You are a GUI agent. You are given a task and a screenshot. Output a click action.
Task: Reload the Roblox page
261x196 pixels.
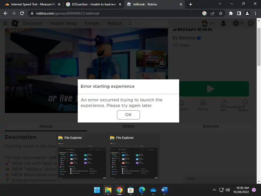tap(22, 13)
